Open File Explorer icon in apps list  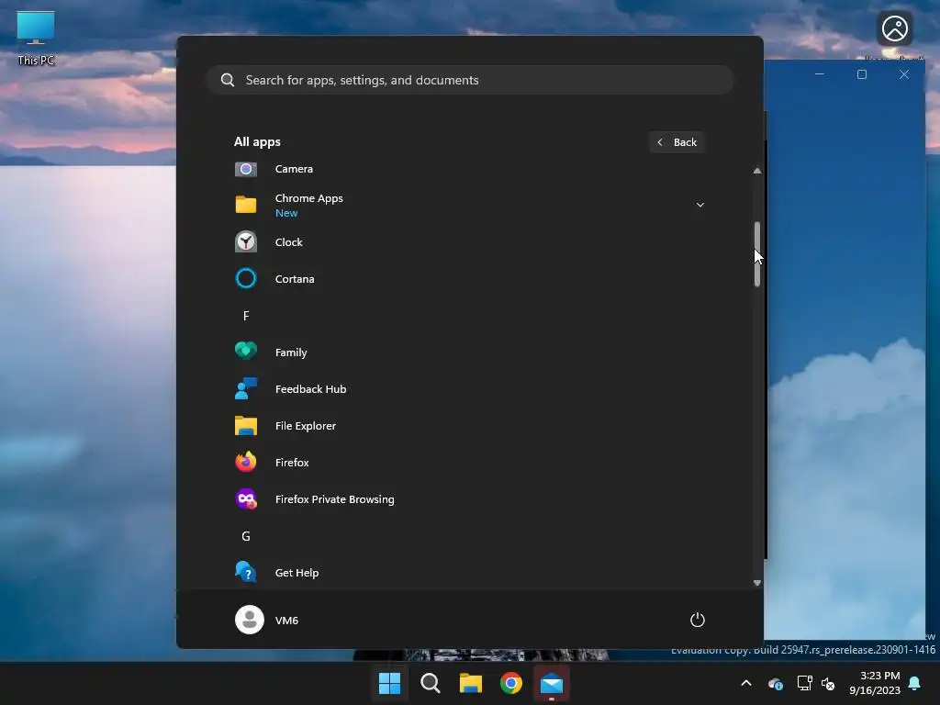click(246, 426)
